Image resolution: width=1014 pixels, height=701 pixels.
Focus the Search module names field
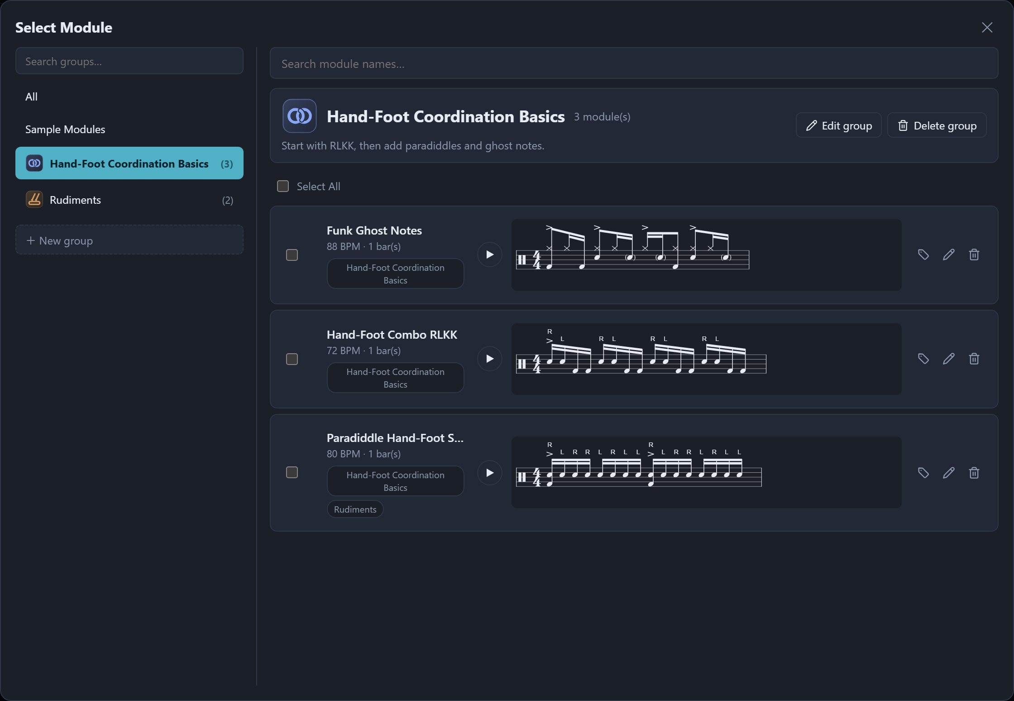634,63
